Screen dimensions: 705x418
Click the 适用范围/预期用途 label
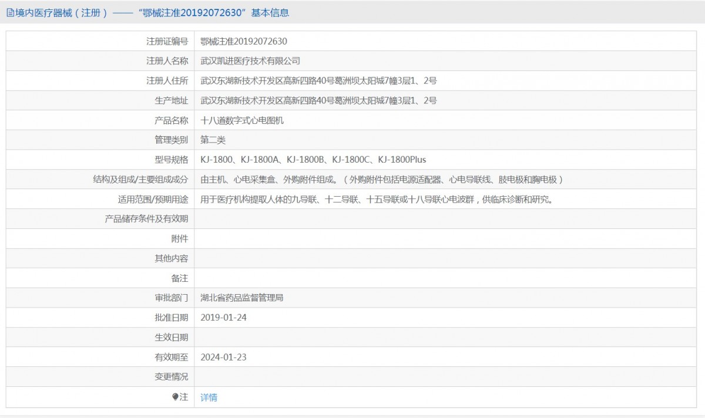[x=153, y=199]
